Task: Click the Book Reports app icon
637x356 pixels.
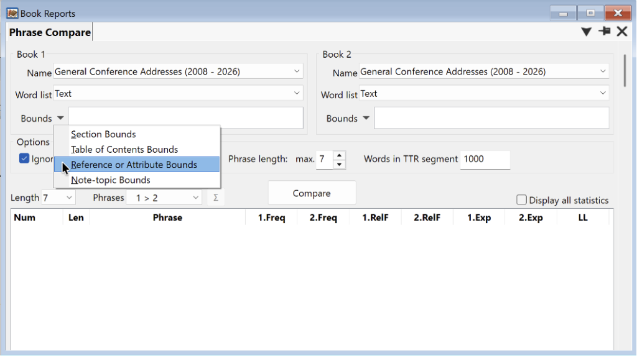Action: [12, 14]
